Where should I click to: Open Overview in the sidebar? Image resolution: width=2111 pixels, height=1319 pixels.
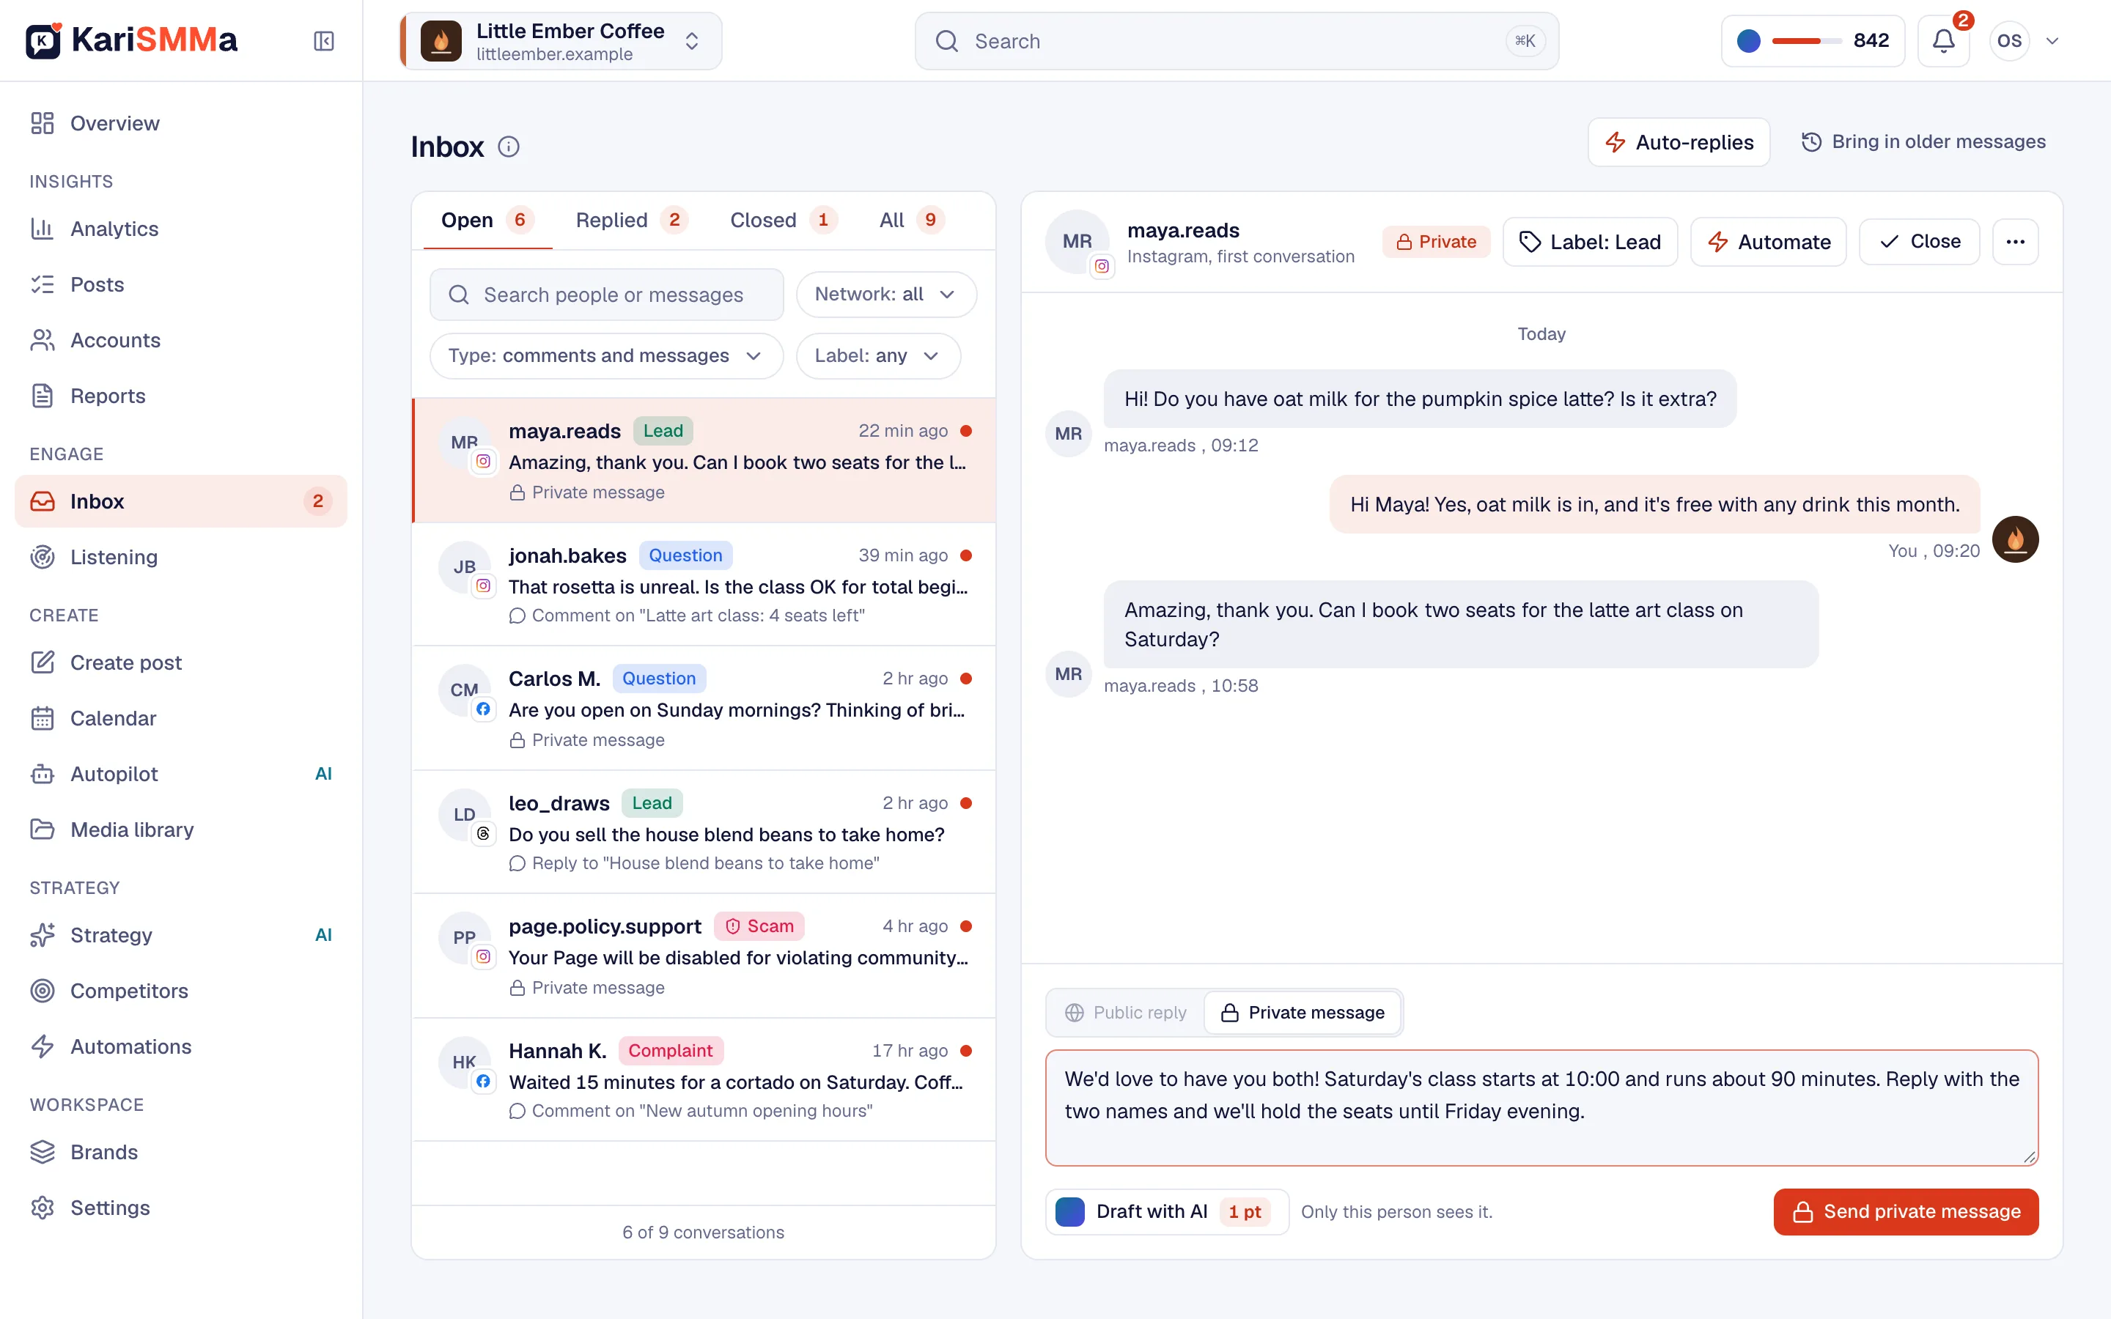click(180, 123)
